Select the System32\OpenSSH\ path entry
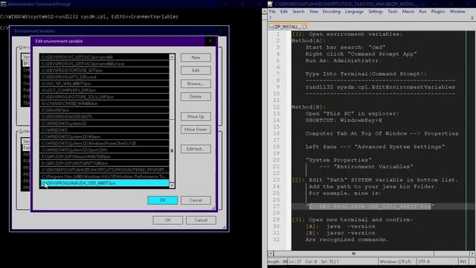 click(x=104, y=150)
